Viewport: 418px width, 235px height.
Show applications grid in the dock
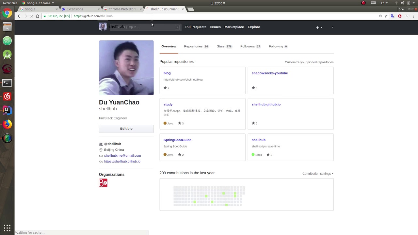point(7,227)
